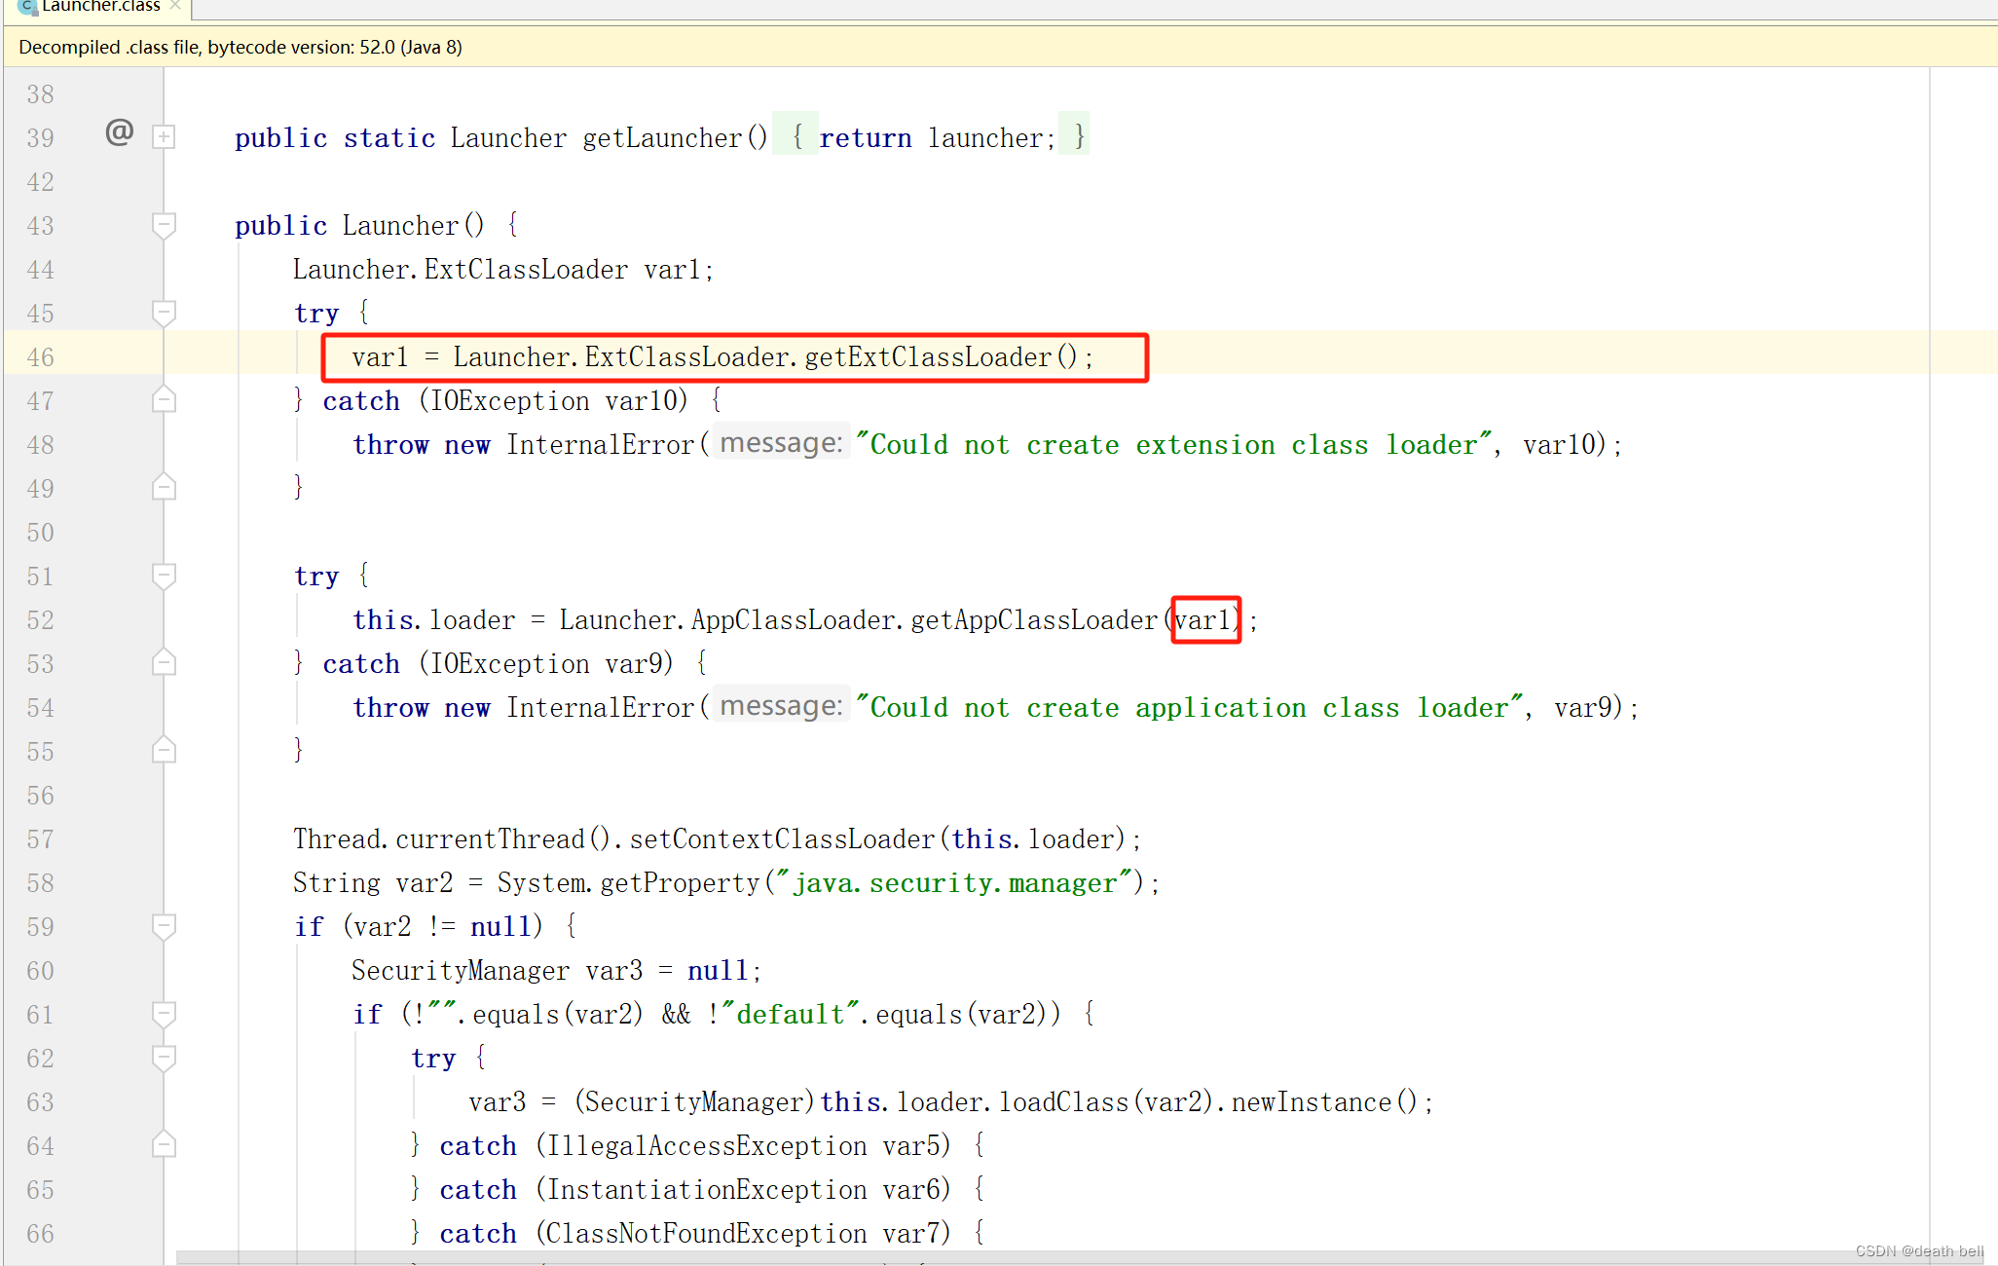Collapse the try block fold at line 51
1998x1266 pixels.
[x=165, y=576]
